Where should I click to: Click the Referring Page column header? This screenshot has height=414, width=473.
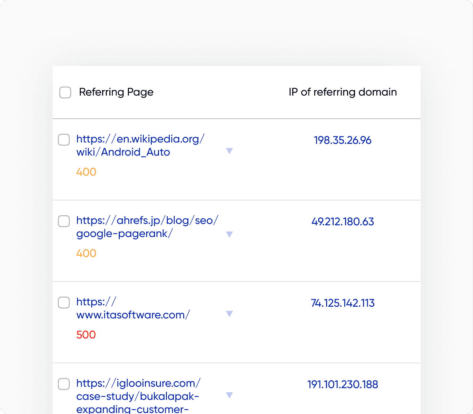click(116, 92)
